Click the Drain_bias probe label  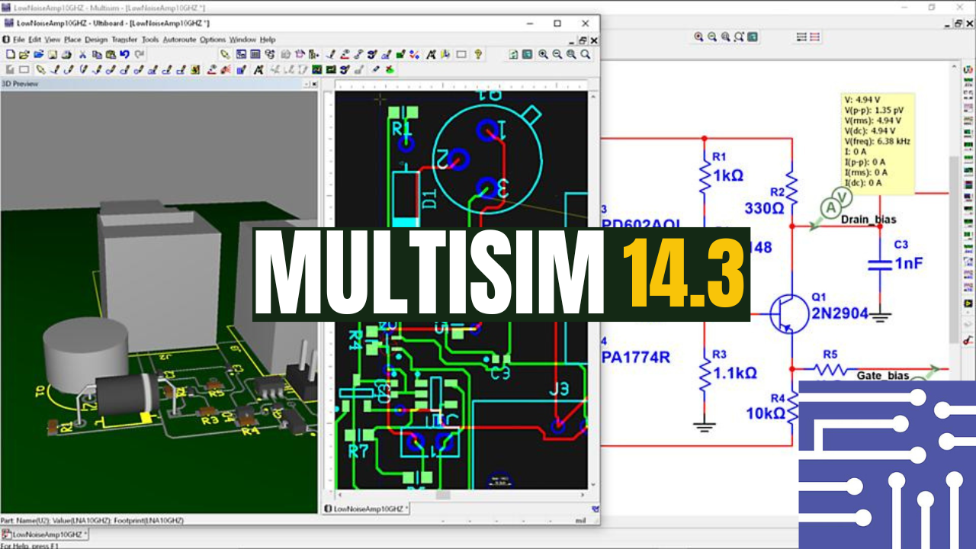(x=868, y=220)
